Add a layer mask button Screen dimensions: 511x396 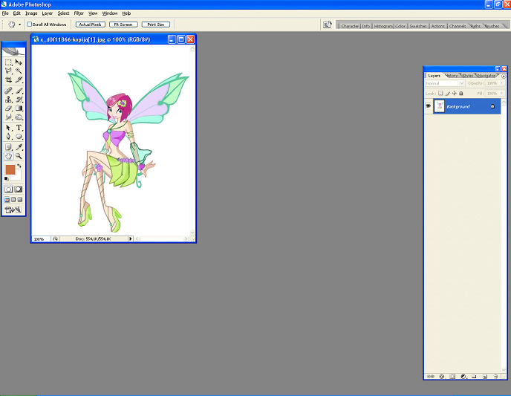point(452,377)
